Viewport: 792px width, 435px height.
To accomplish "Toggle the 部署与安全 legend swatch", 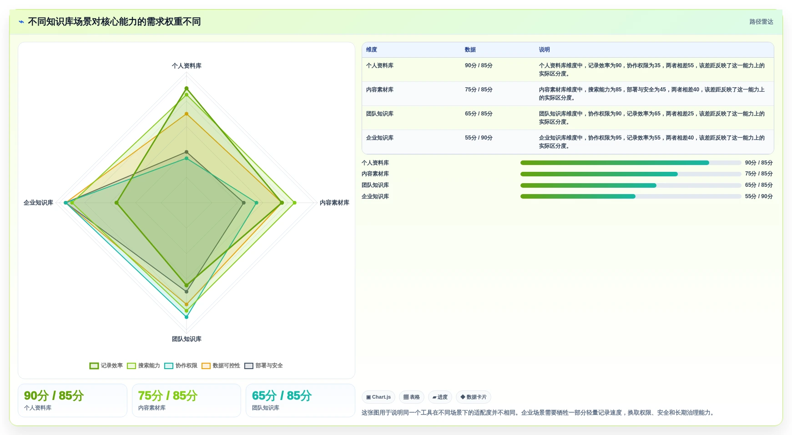I will [249, 366].
